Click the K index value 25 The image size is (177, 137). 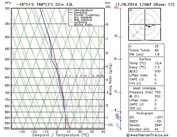tap(156, 46)
